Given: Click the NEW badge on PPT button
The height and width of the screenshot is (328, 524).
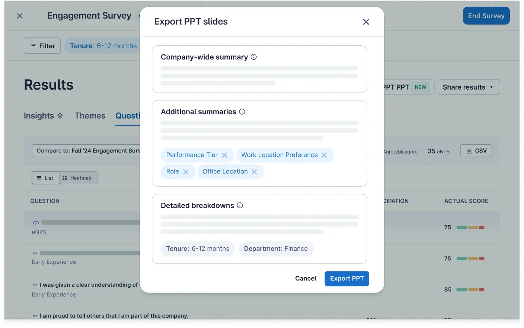Looking at the screenshot, I should click(420, 87).
